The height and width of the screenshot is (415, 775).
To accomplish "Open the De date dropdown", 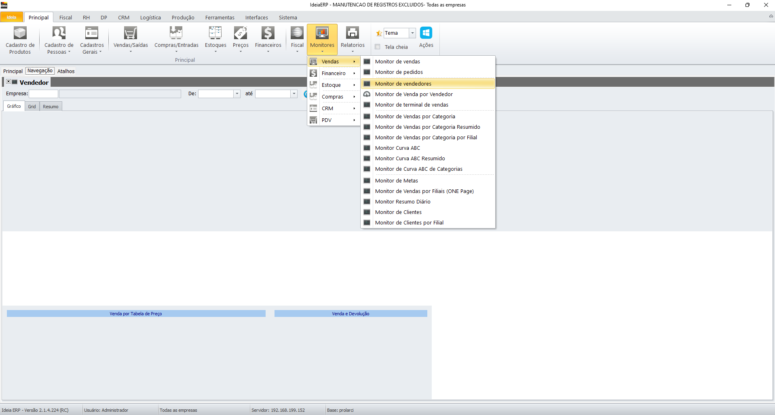I will 237,94.
